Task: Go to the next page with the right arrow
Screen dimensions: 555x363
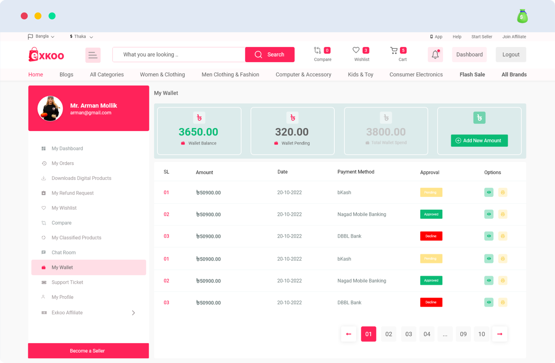Action: click(x=499, y=334)
